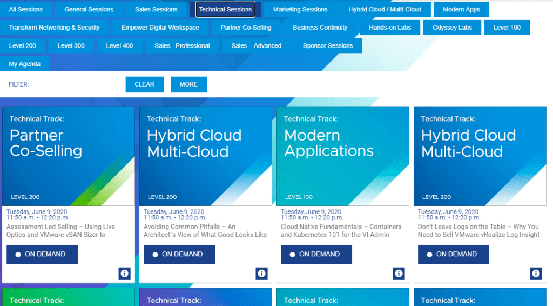Click info icon on vRealize Log Insight card
The height and width of the screenshot is (306, 553).
pyautogui.click(x=536, y=274)
